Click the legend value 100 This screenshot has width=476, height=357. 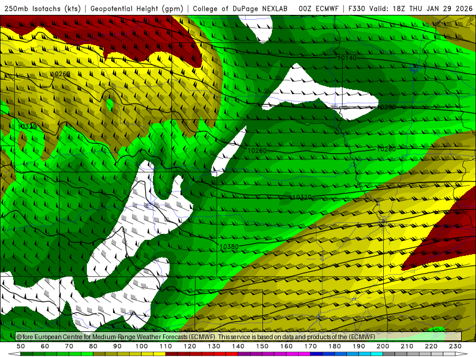[x=142, y=346]
